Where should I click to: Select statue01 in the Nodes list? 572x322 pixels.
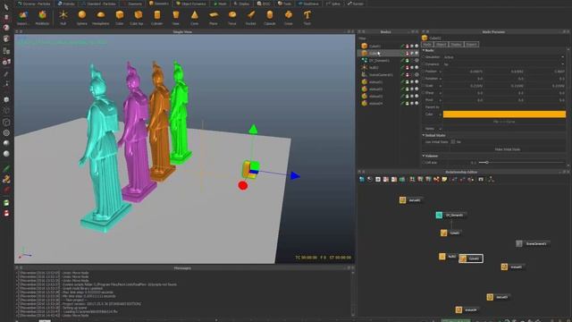click(375, 81)
